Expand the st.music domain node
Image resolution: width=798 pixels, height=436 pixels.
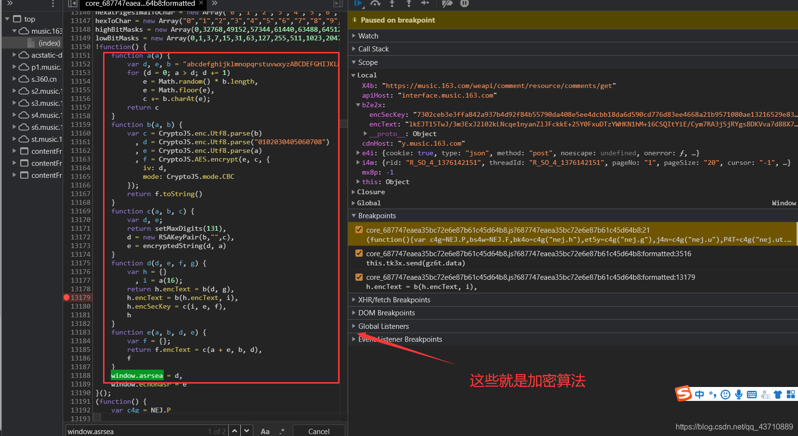14,139
